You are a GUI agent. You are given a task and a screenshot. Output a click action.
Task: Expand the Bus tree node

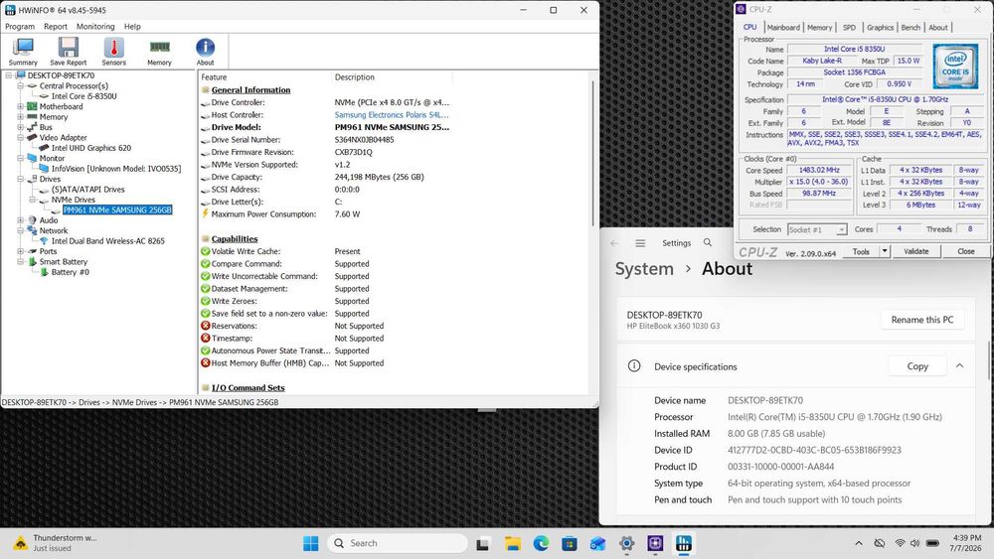[20, 127]
